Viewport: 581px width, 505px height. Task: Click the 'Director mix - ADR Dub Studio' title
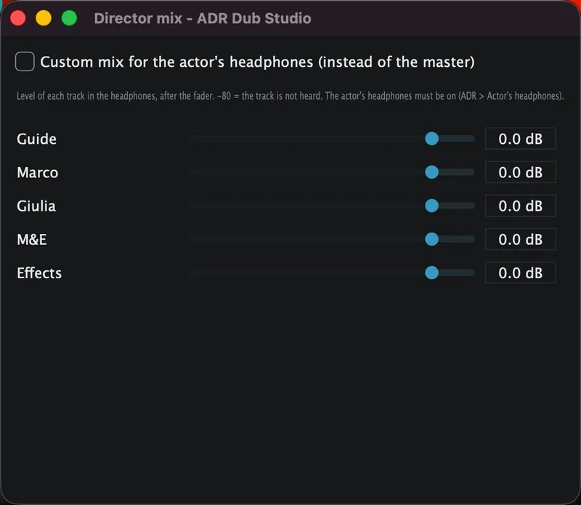click(x=203, y=18)
